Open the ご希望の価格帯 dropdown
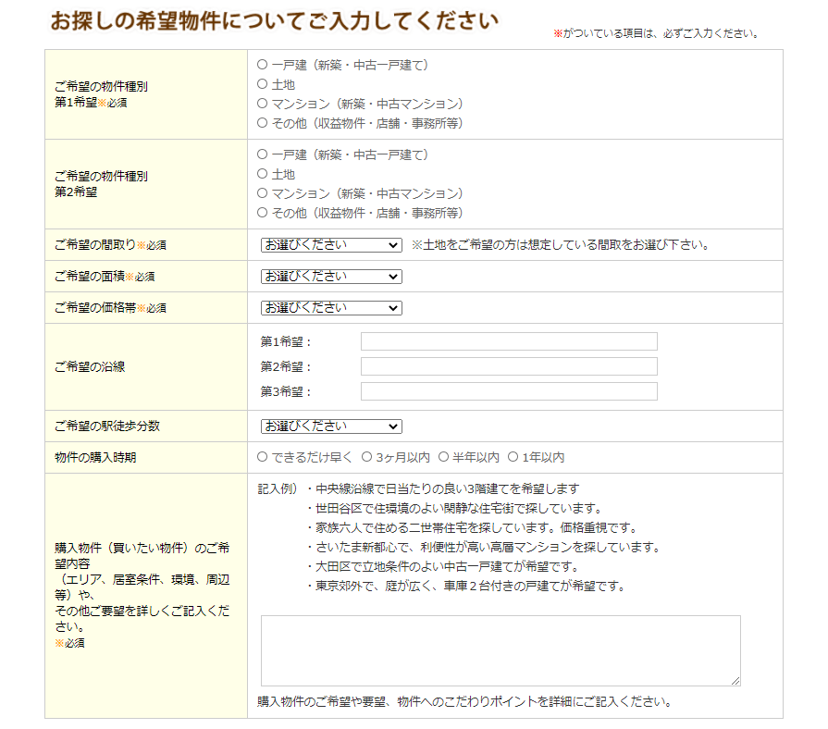 pos(331,308)
